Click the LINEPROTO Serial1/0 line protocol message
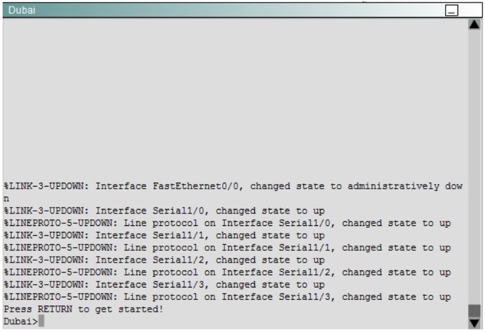 pos(227,223)
